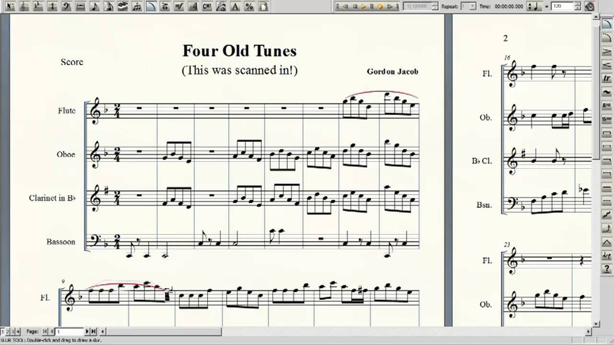This screenshot has height=345, width=614.
Task: Select the Selection arrow tool
Action: 10,6
